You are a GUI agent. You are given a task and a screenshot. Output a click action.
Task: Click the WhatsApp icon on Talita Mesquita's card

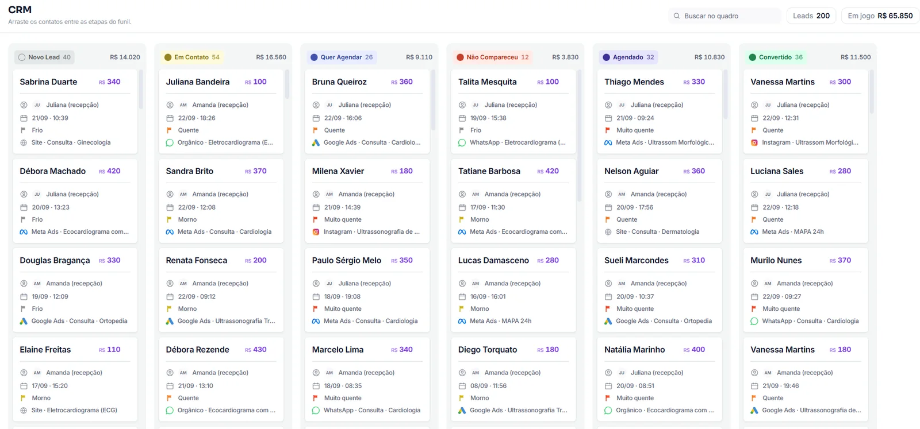[x=462, y=143]
